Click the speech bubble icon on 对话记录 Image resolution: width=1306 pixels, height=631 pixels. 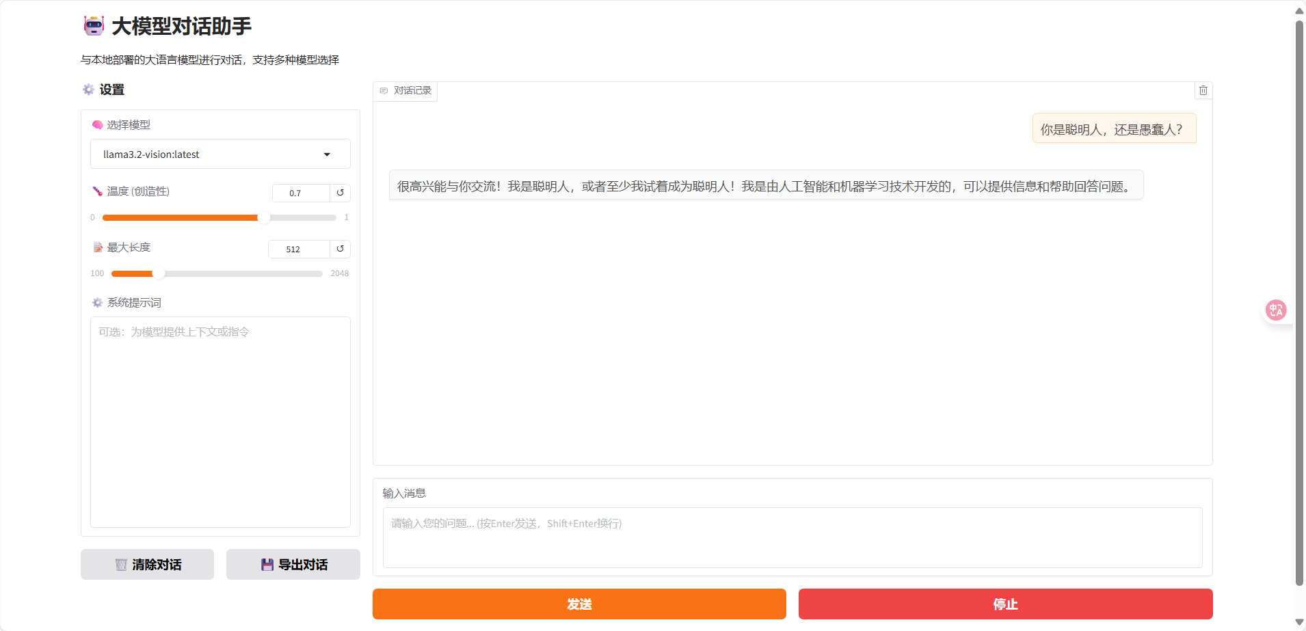383,90
